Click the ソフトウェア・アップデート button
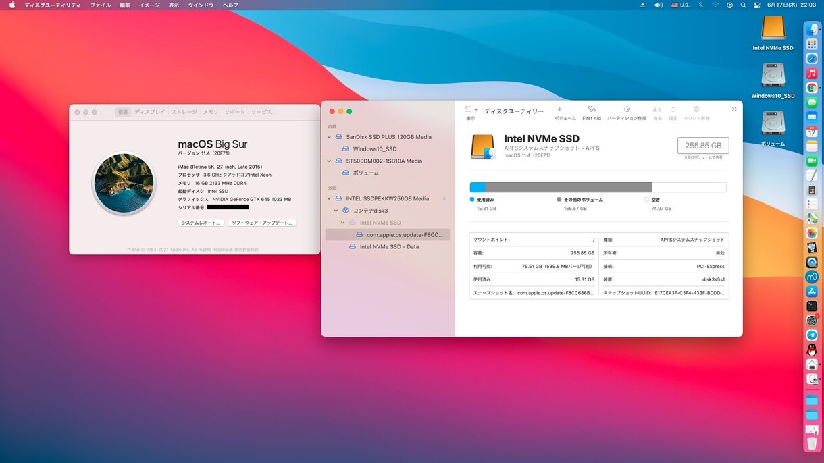Screen dimensions: 824x463 click(261, 223)
